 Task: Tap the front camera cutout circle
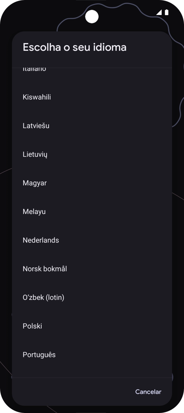tap(92, 17)
